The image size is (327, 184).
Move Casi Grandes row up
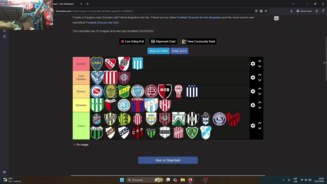(260, 75)
